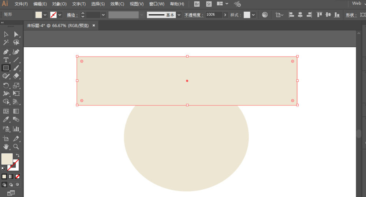
Task: Open the brush definition 基本 dropdown
Action: pos(179,15)
